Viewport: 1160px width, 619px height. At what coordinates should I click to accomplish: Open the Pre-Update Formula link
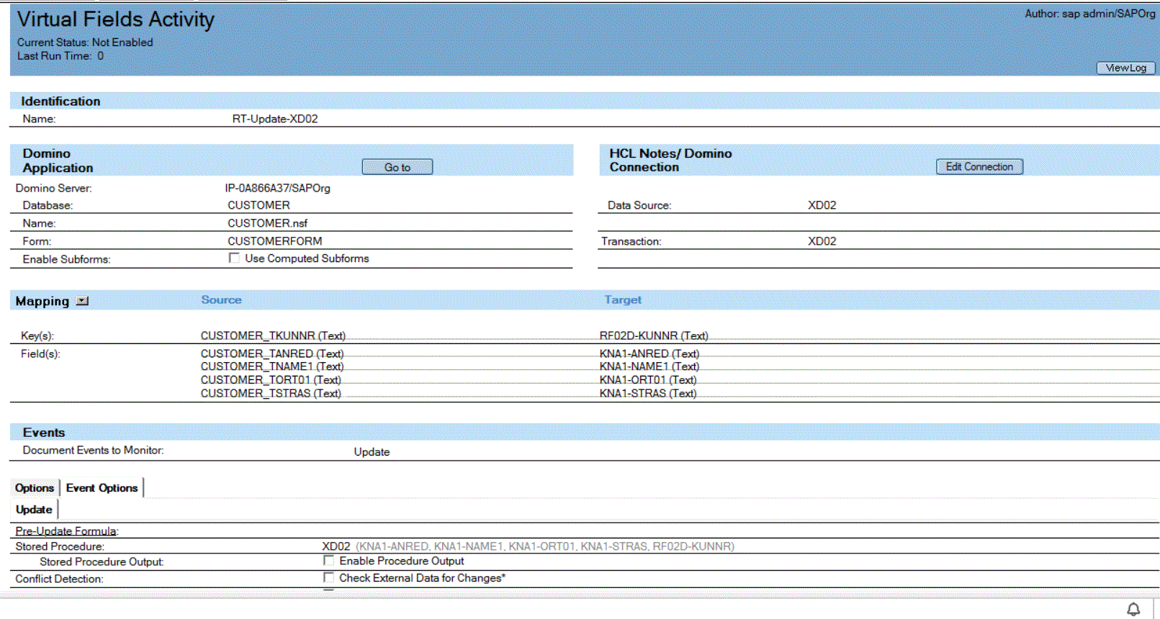pyautogui.click(x=67, y=531)
